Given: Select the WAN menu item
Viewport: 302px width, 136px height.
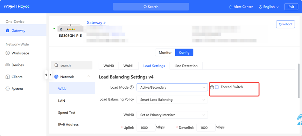Looking at the screenshot, I should pos(72,89).
